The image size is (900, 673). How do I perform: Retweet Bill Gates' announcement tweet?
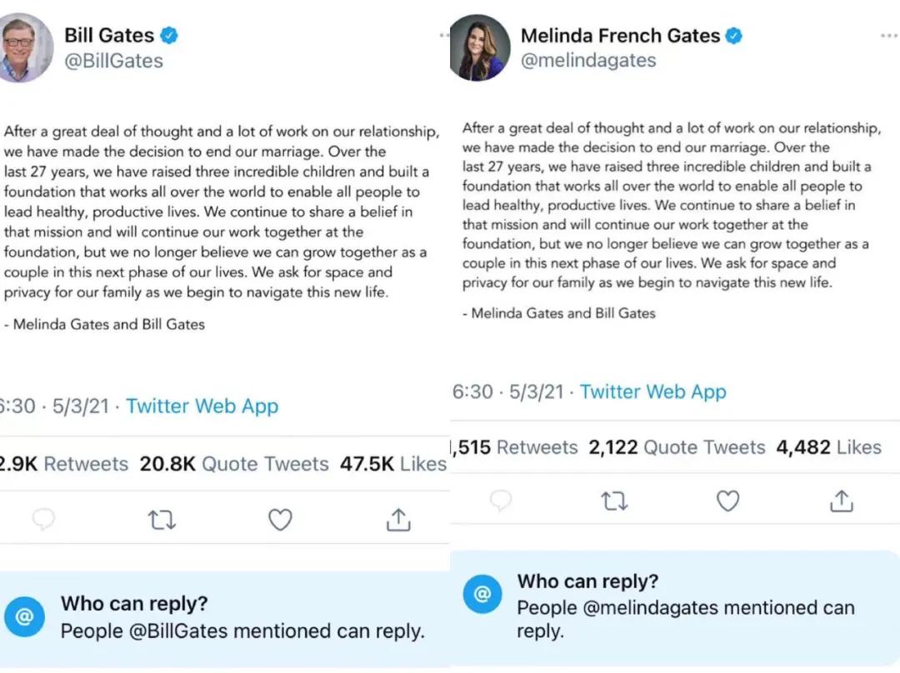pyautogui.click(x=162, y=520)
